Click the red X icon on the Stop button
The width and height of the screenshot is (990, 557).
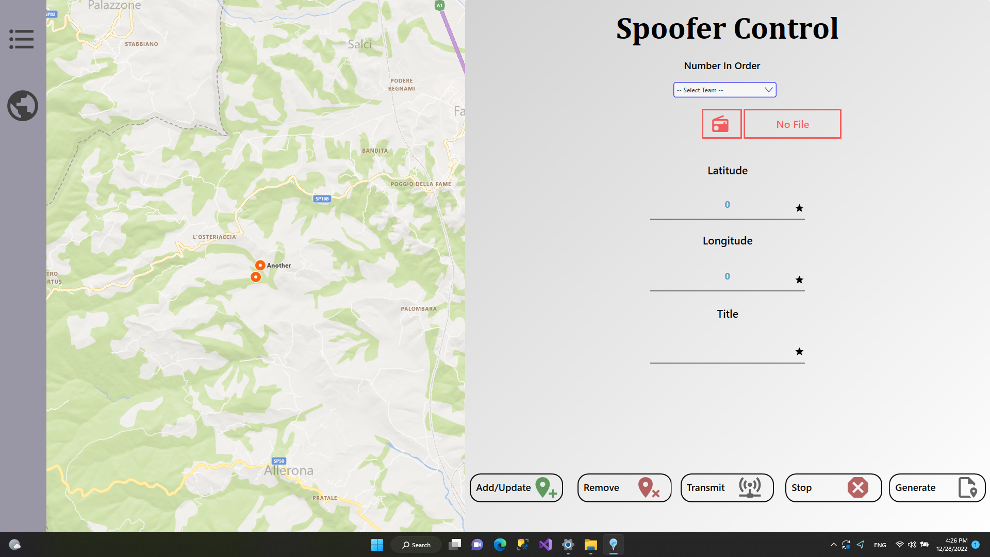[x=857, y=487]
